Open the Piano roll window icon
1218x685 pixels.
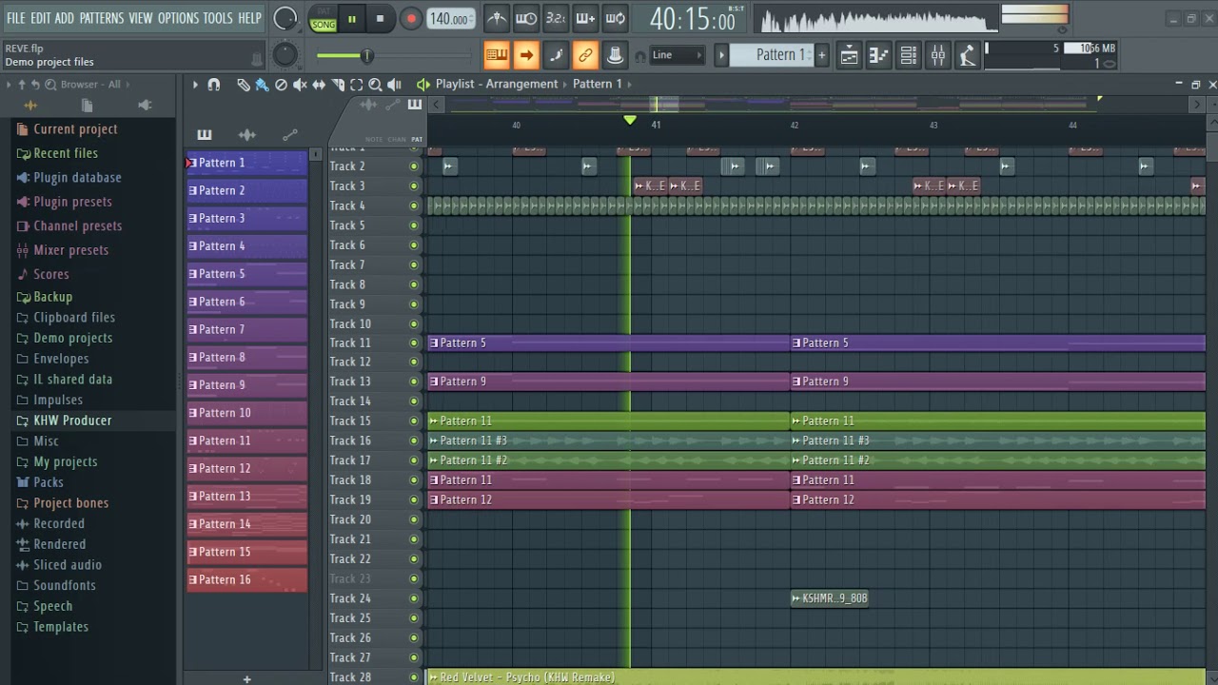(878, 55)
